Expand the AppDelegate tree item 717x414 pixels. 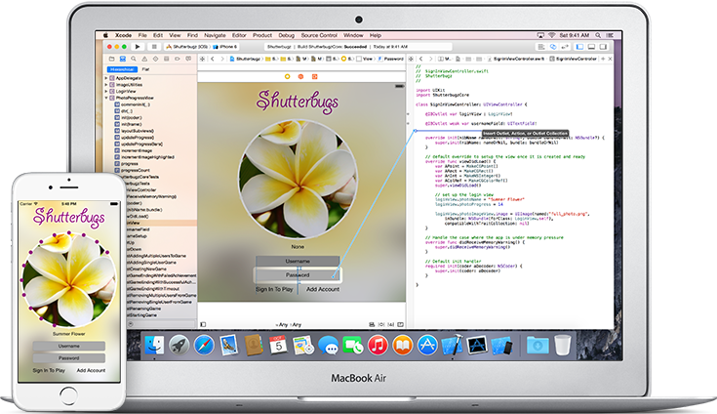pyautogui.click(x=105, y=79)
